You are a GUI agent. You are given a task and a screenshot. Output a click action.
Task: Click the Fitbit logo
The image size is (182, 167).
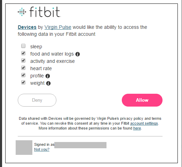point(39,12)
